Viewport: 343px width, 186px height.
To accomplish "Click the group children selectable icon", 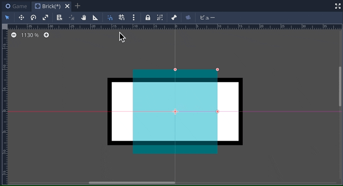I will point(160,18).
